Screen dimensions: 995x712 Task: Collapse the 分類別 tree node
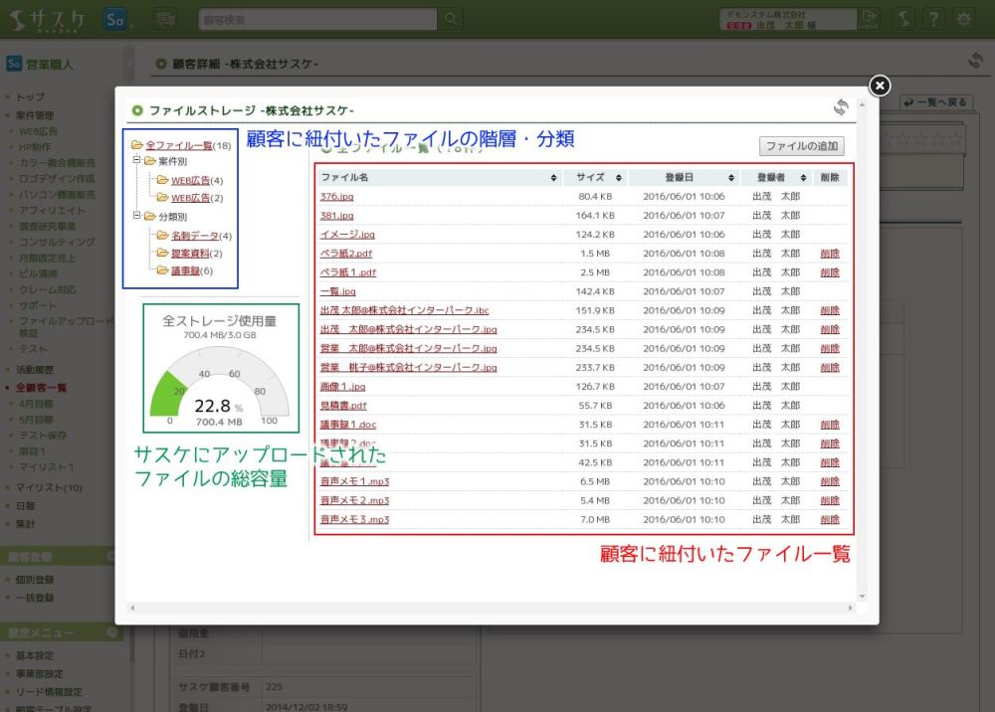click(135, 216)
